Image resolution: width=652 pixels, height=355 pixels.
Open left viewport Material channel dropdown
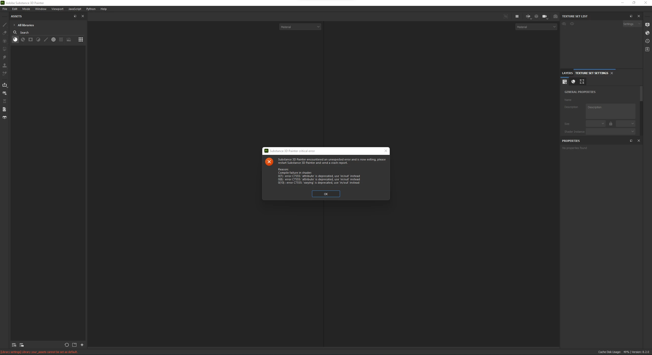pyautogui.click(x=300, y=27)
